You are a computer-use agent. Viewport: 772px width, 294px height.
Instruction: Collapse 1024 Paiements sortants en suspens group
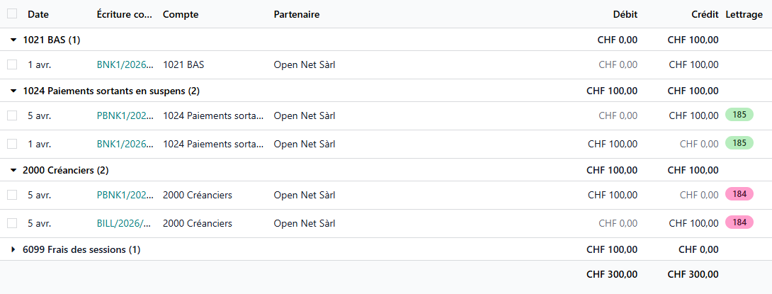[13, 91]
